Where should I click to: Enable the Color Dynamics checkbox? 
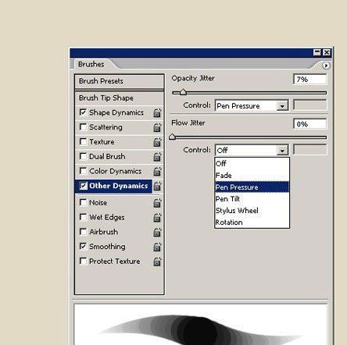pyautogui.click(x=83, y=171)
